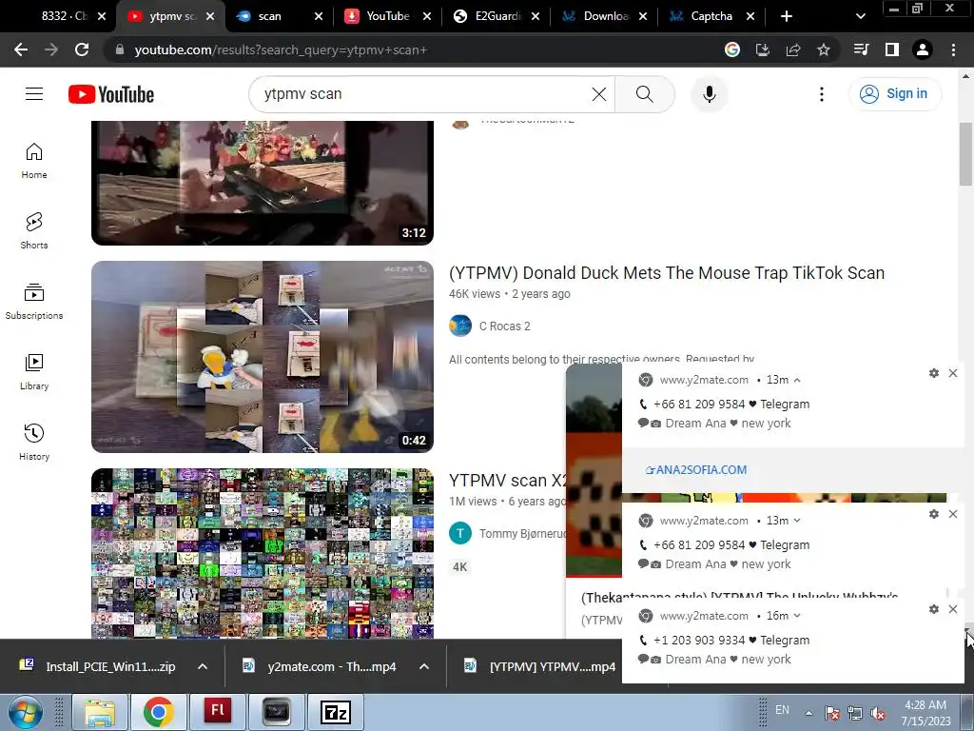This screenshot has height=731, width=974.
Task: Open 7-Zip from taskbar
Action: click(x=336, y=712)
